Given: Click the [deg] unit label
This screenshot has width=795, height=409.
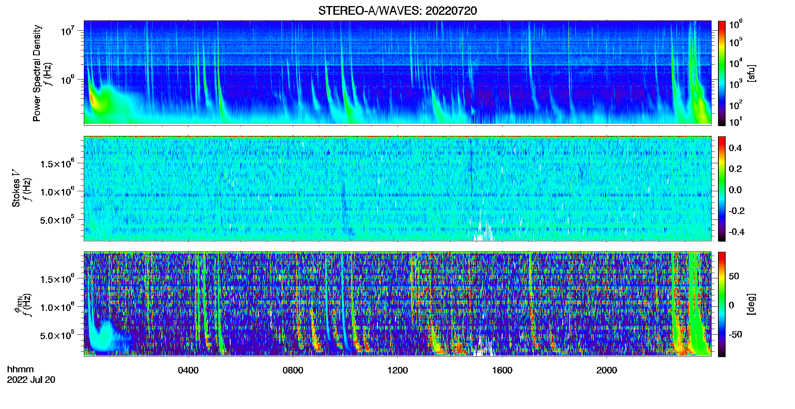Looking at the screenshot, I should coord(751,304).
